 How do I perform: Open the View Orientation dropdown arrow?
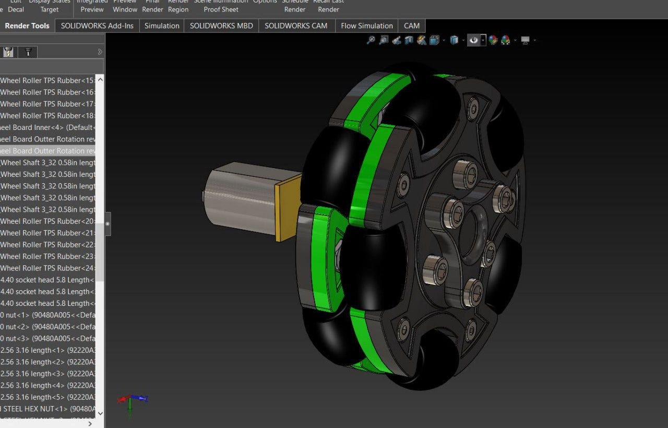coord(444,40)
